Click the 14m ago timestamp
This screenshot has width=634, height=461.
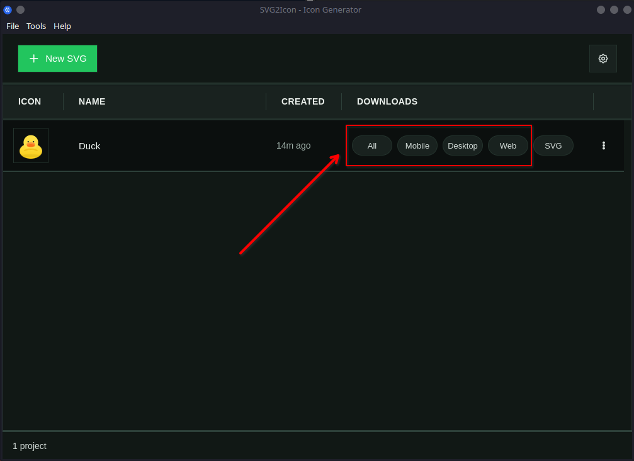click(293, 145)
